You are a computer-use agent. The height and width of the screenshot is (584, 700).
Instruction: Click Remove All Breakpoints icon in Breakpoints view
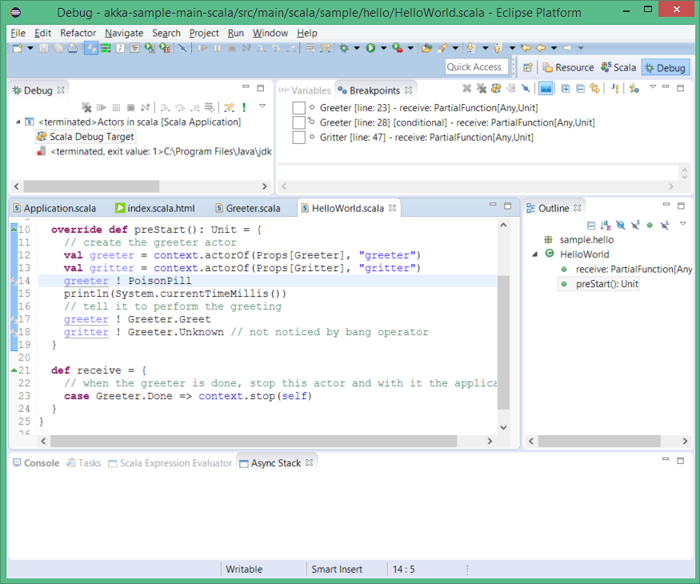[x=482, y=89]
